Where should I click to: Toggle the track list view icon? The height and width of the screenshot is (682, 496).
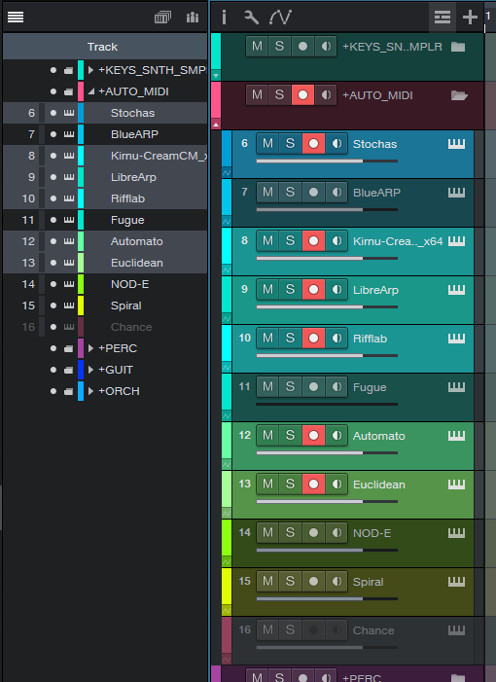[x=443, y=18]
